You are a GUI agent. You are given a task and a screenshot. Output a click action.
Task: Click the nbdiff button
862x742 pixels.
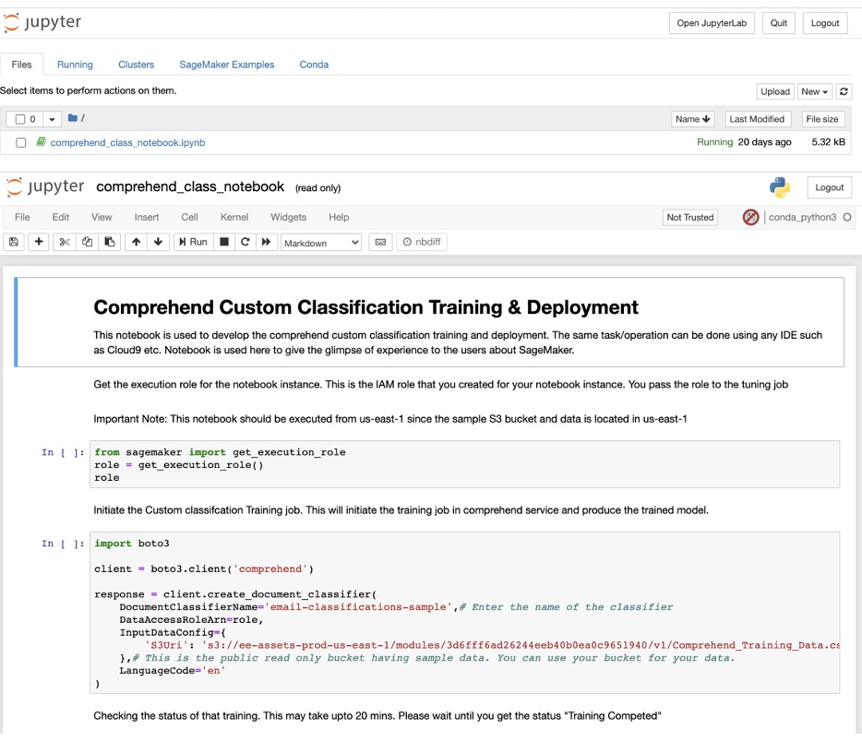pyautogui.click(x=422, y=242)
